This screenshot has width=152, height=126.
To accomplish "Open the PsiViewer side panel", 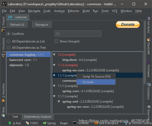I will (x=149, y=69).
